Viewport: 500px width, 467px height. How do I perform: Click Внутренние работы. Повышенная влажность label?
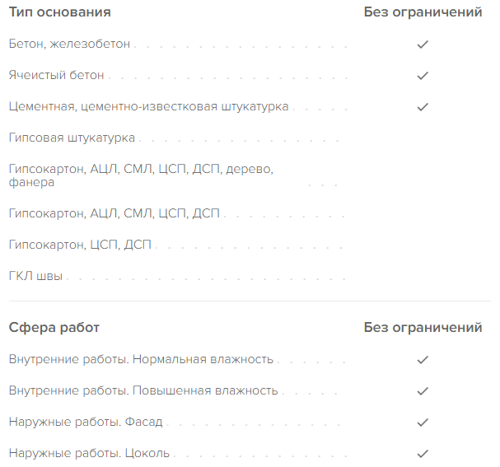tap(143, 390)
